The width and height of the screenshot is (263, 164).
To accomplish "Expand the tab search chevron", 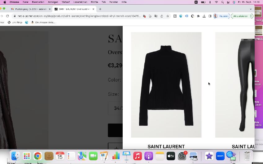I will [251, 9].
